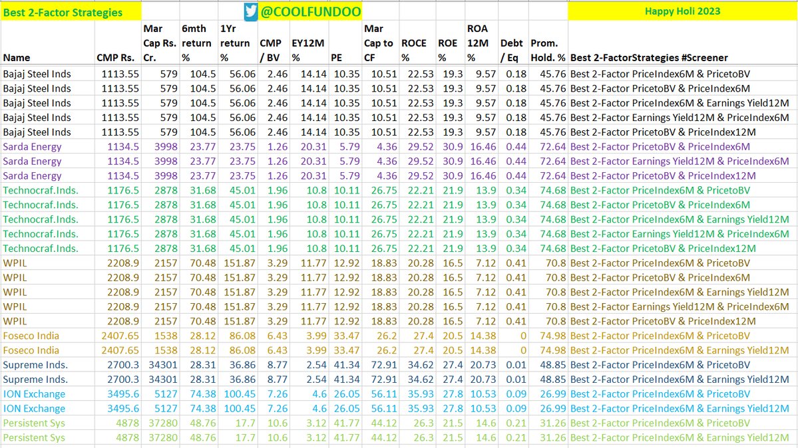Select market cap 34301 in Supreme Inds. PricetoBV row

(x=163, y=365)
